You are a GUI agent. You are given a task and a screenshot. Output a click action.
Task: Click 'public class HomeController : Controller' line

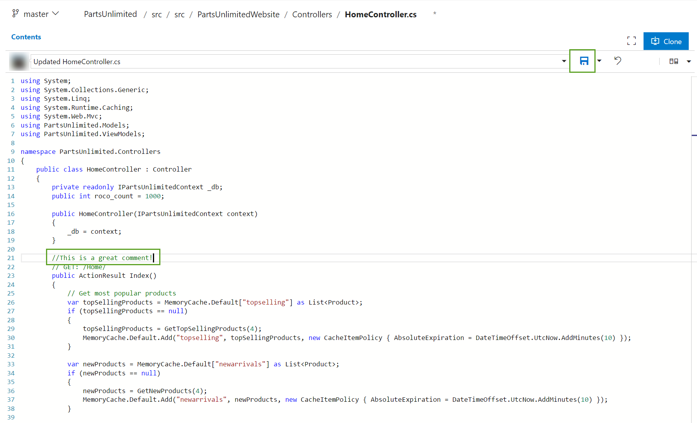click(x=114, y=169)
